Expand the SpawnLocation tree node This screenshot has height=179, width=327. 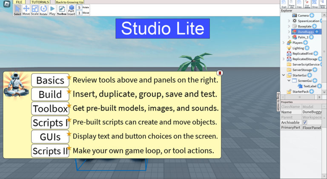289,21
